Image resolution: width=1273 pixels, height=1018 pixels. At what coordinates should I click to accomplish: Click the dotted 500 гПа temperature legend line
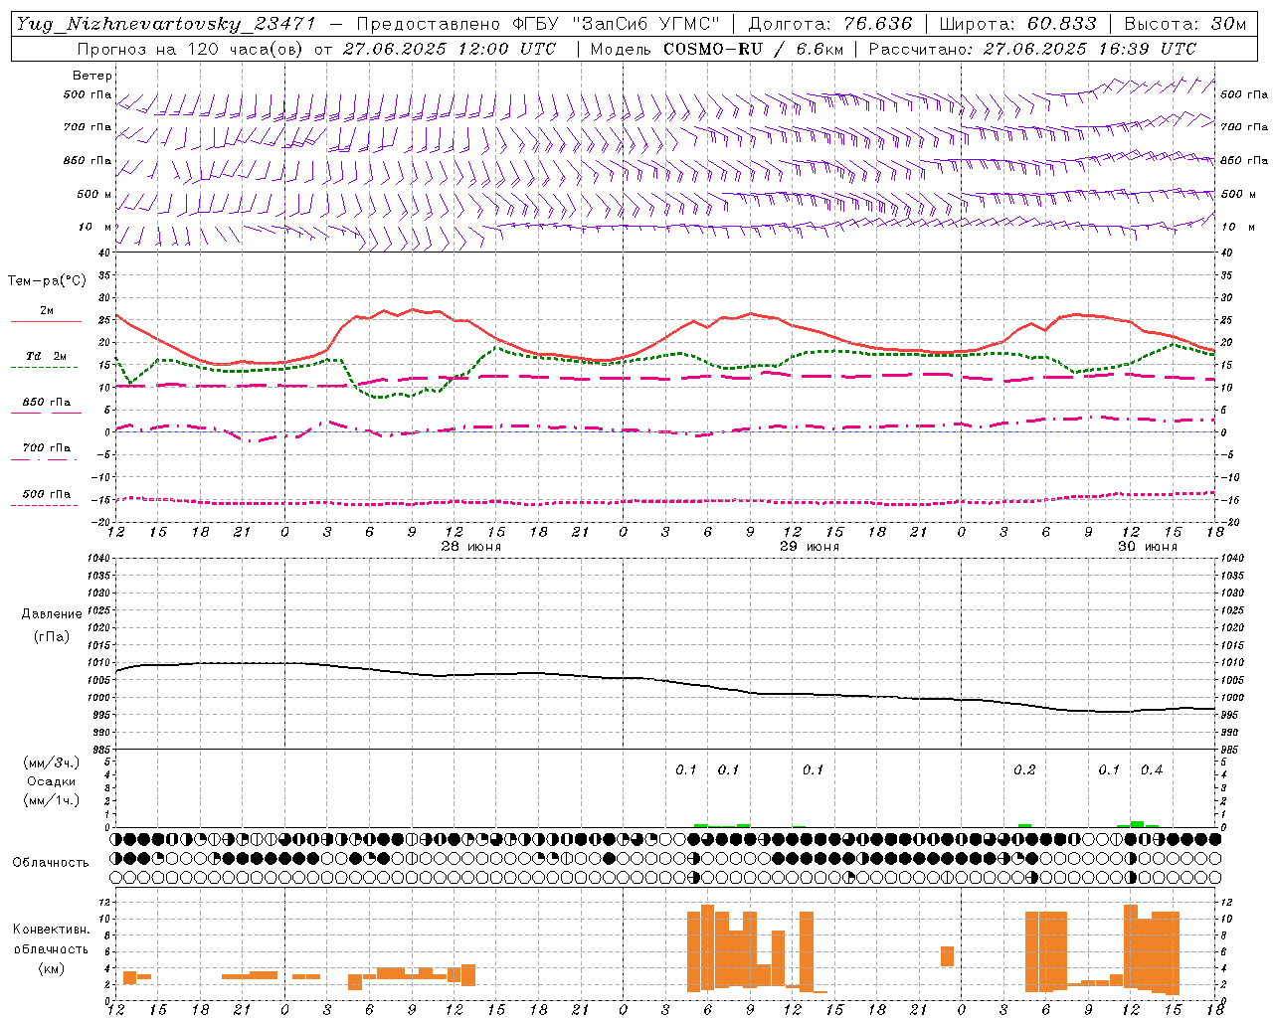(x=44, y=505)
